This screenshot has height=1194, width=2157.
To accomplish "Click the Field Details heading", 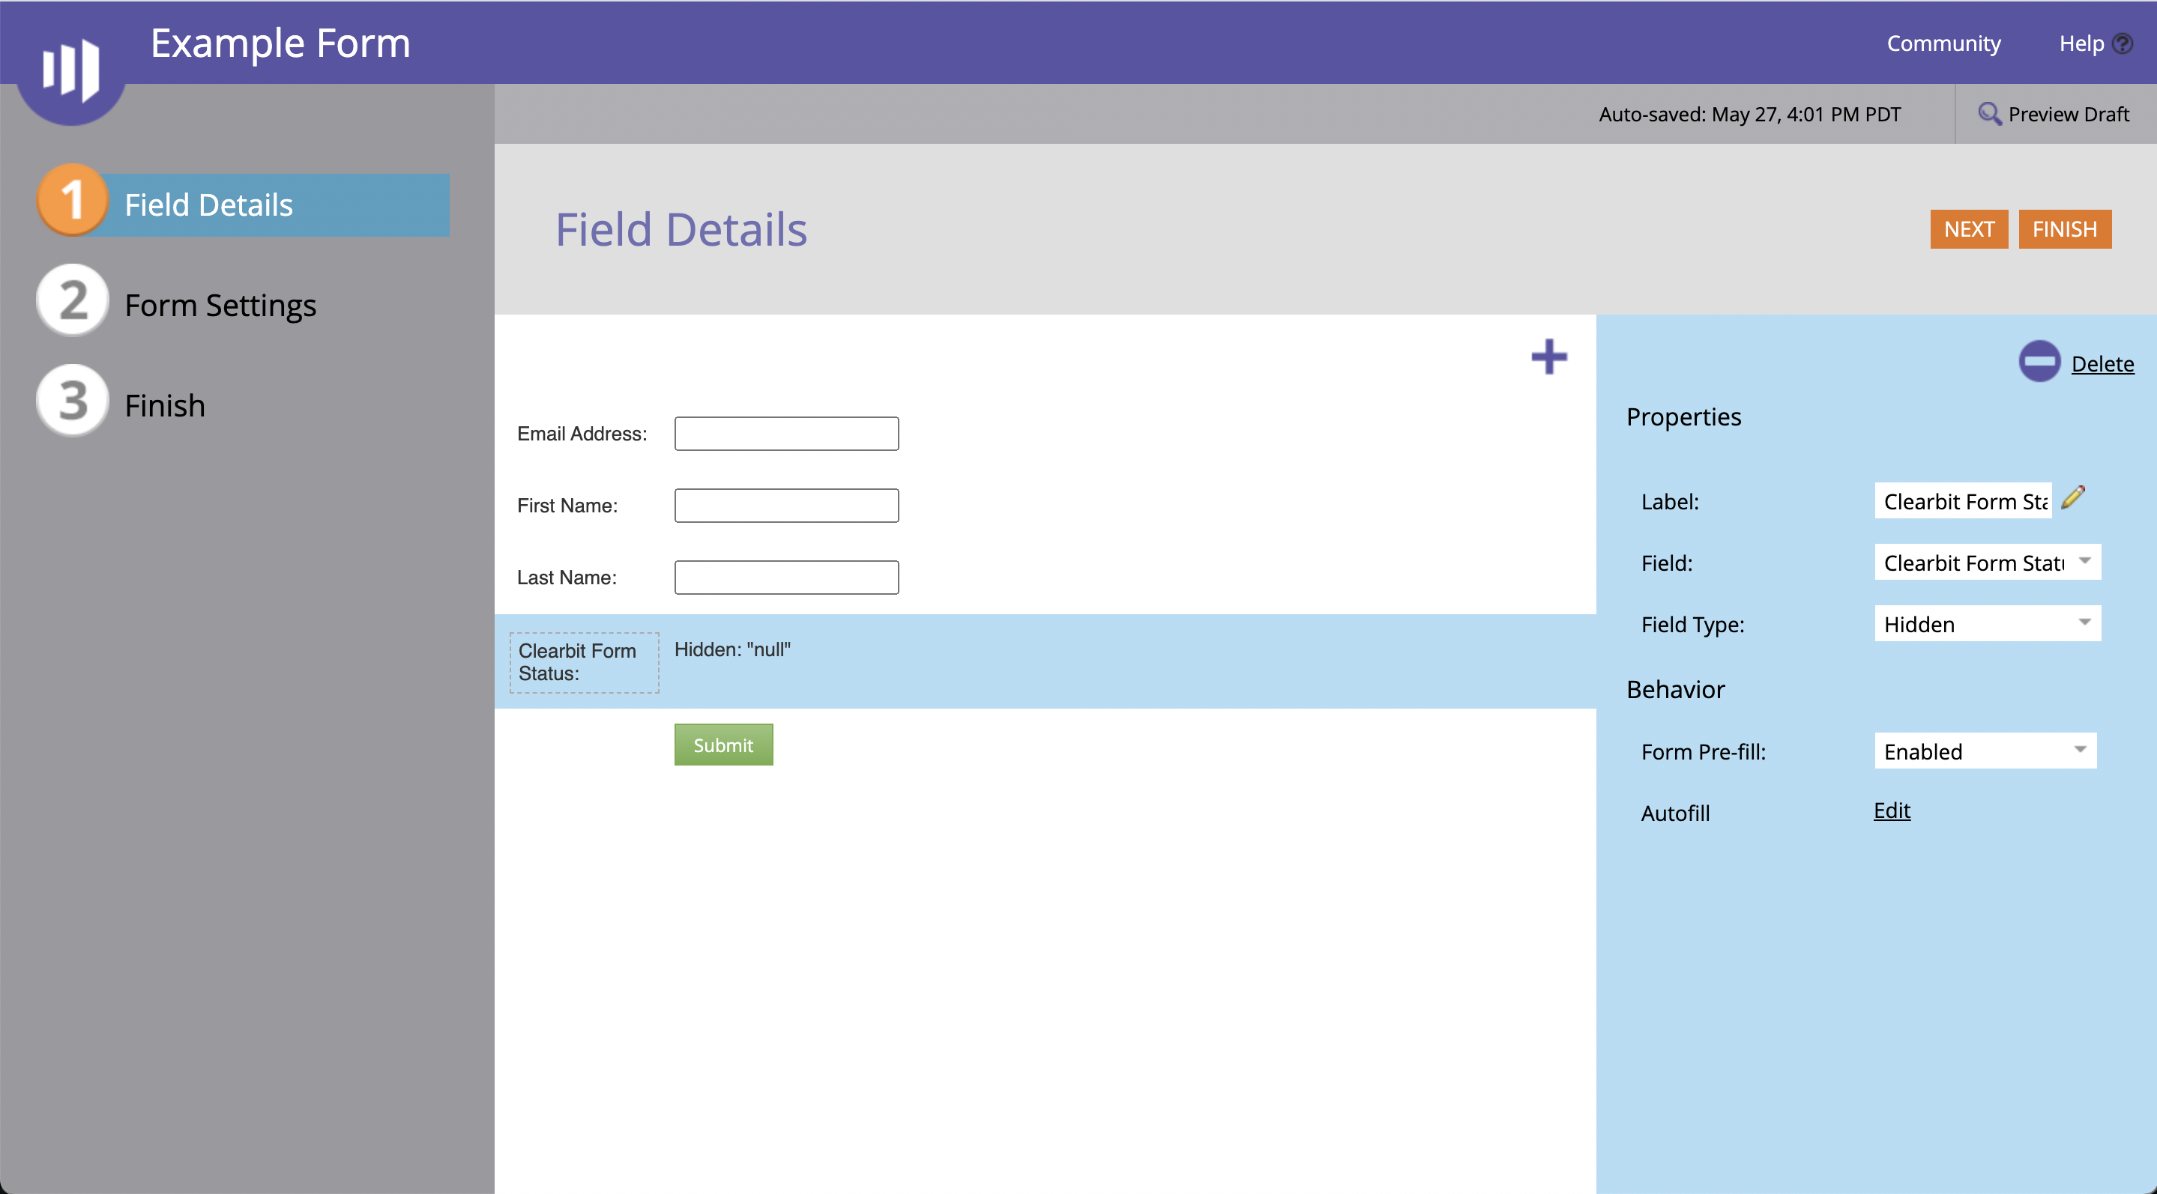I will pyautogui.click(x=681, y=229).
